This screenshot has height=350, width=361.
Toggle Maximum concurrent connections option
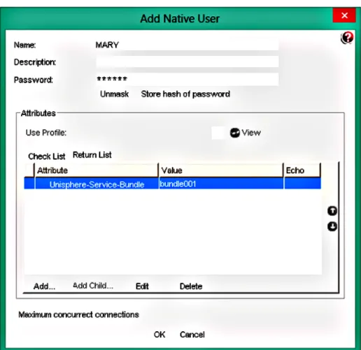point(78,314)
